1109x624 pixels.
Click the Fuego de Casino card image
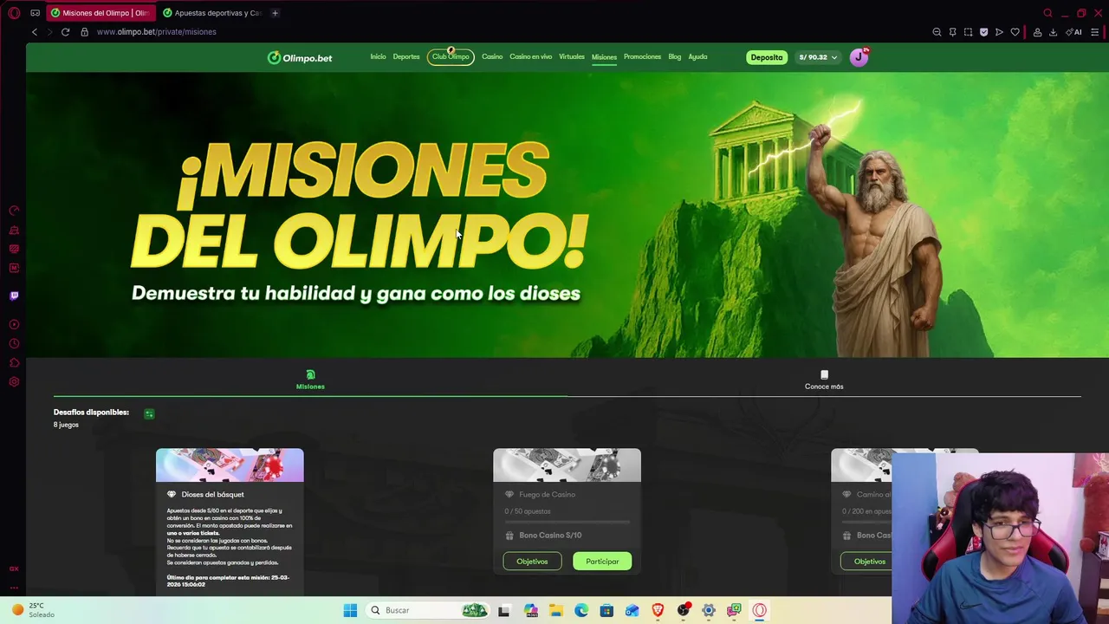pos(567,465)
